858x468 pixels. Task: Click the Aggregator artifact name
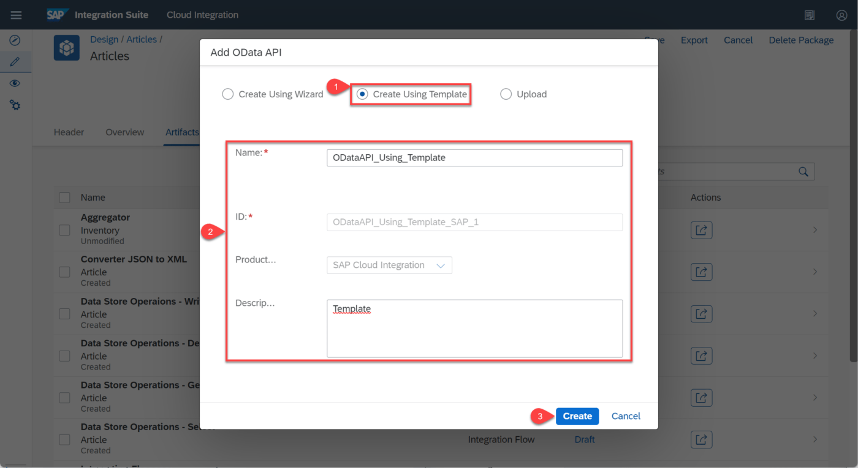105,218
